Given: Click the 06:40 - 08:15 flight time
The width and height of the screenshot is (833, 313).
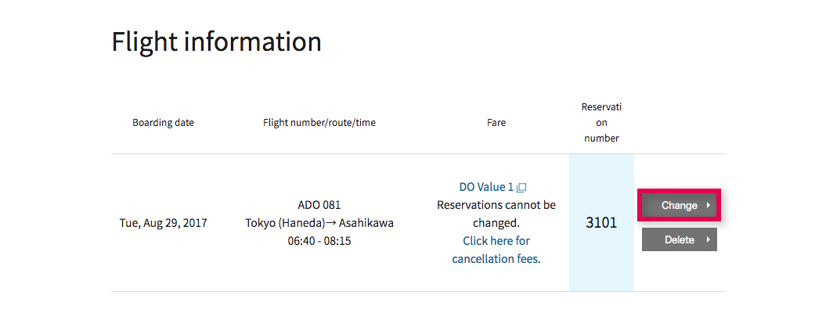Looking at the screenshot, I should point(319,241).
